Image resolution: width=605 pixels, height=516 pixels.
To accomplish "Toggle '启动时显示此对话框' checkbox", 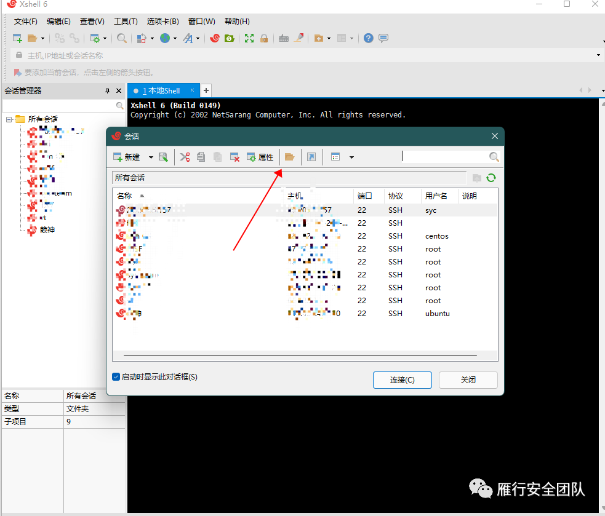I will pos(116,377).
